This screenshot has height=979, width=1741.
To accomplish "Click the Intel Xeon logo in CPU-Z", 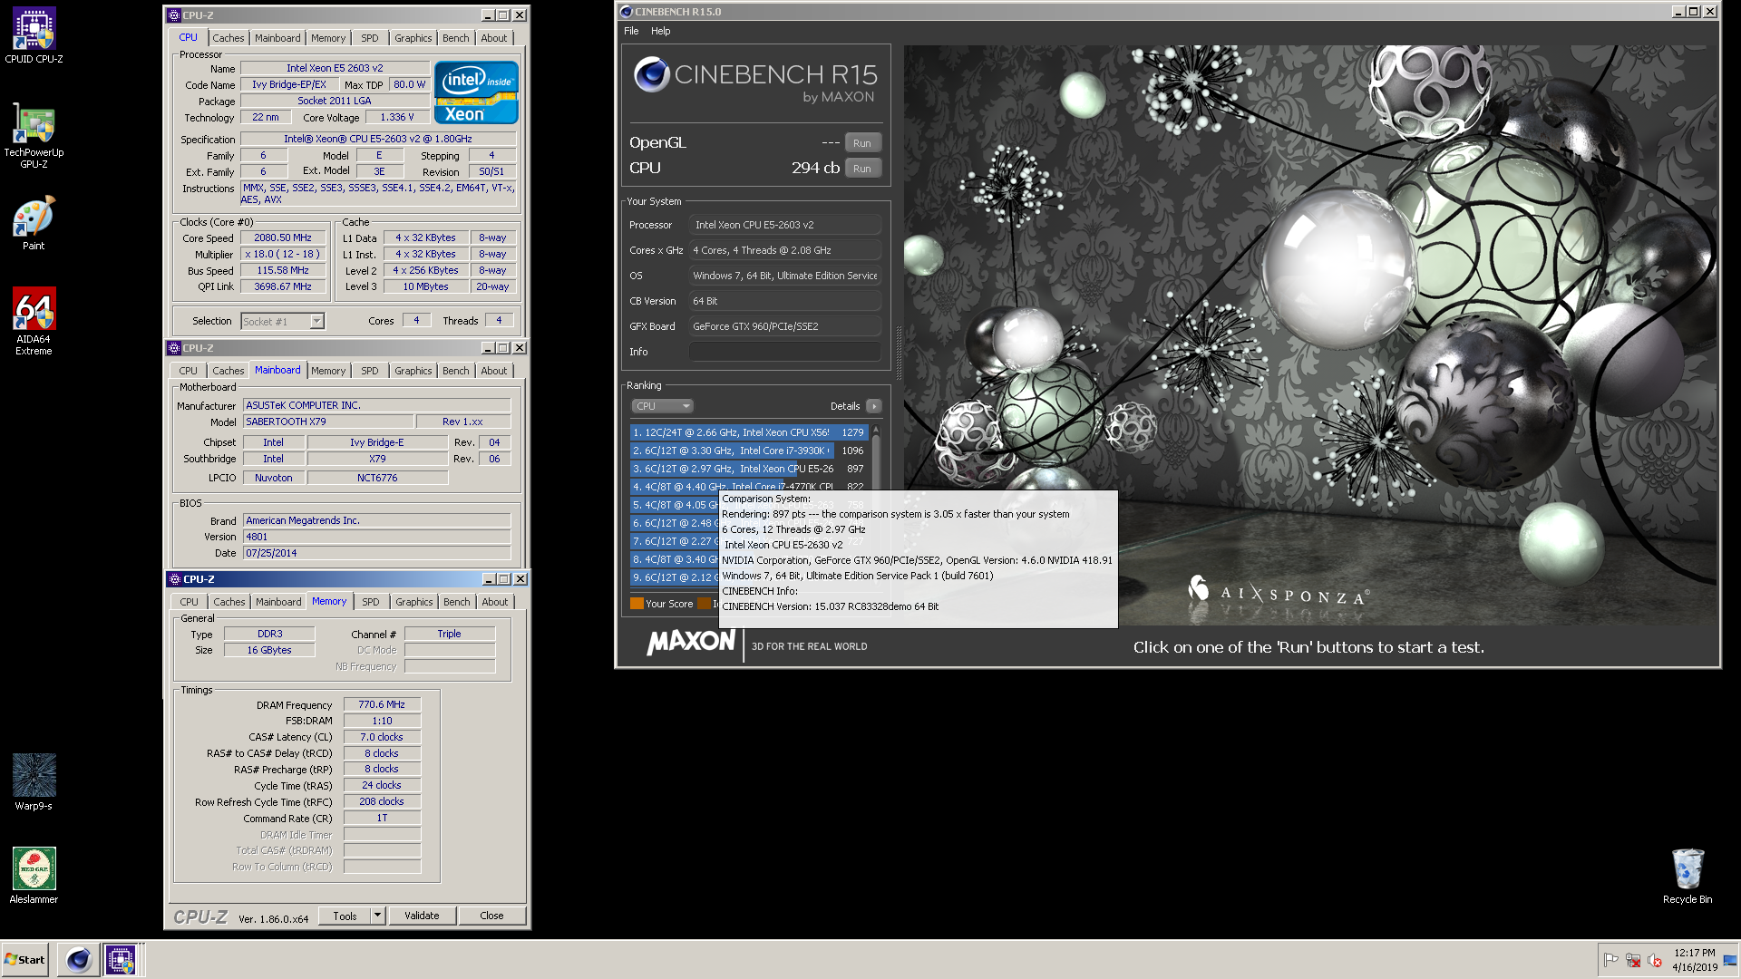I will pyautogui.click(x=476, y=92).
